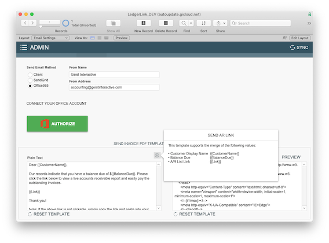Click PREVIEW label for HTML template

[291, 157]
